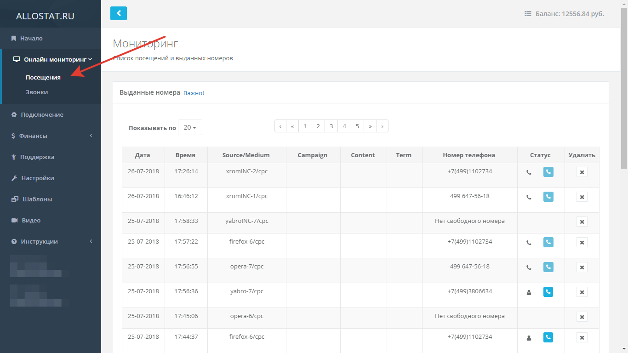Click the gray phone status icon in the 16:46:12 row
The width and height of the screenshot is (628, 353).
click(x=529, y=197)
